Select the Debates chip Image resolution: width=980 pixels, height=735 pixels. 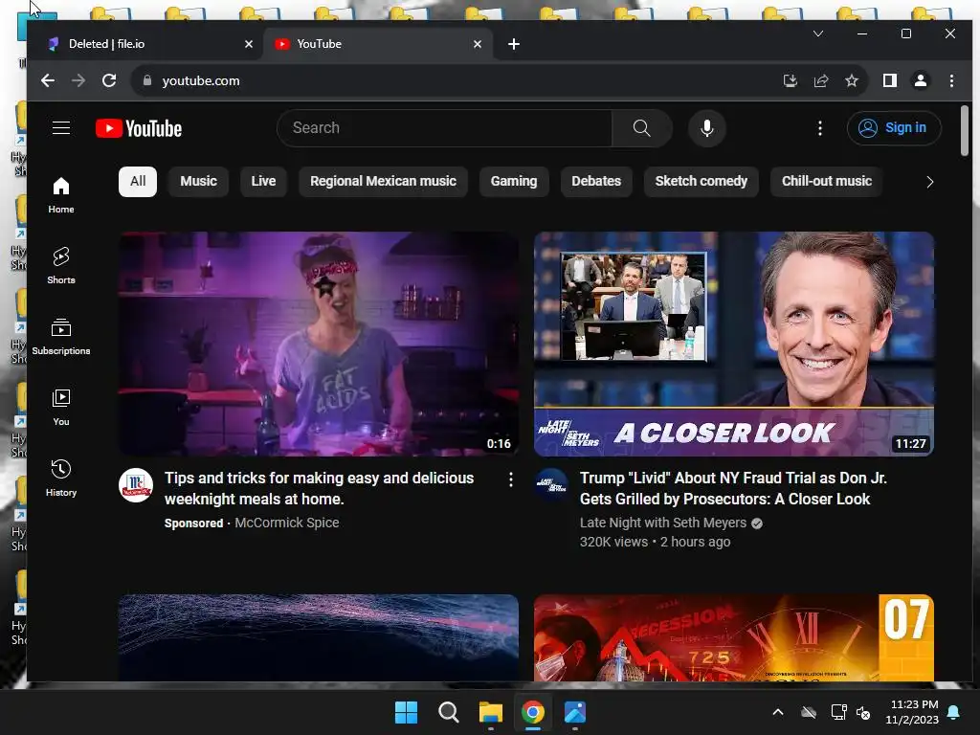(596, 181)
